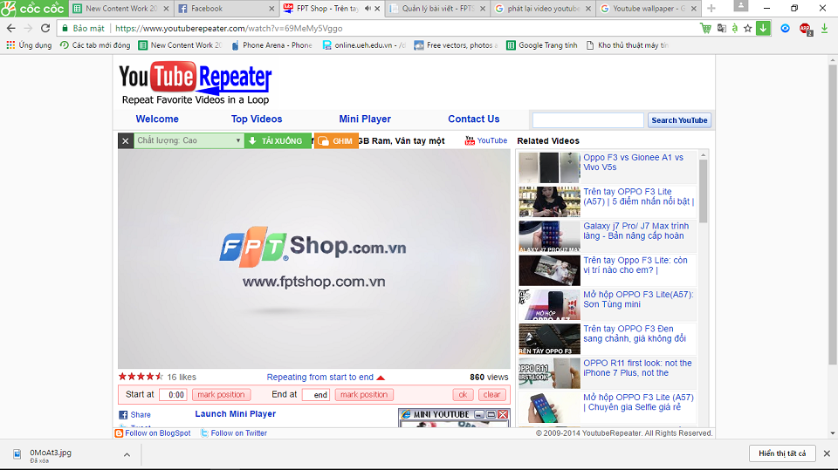This screenshot has height=470, width=838.
Task: Click the 'End at' time input field
Action: pyautogui.click(x=316, y=395)
